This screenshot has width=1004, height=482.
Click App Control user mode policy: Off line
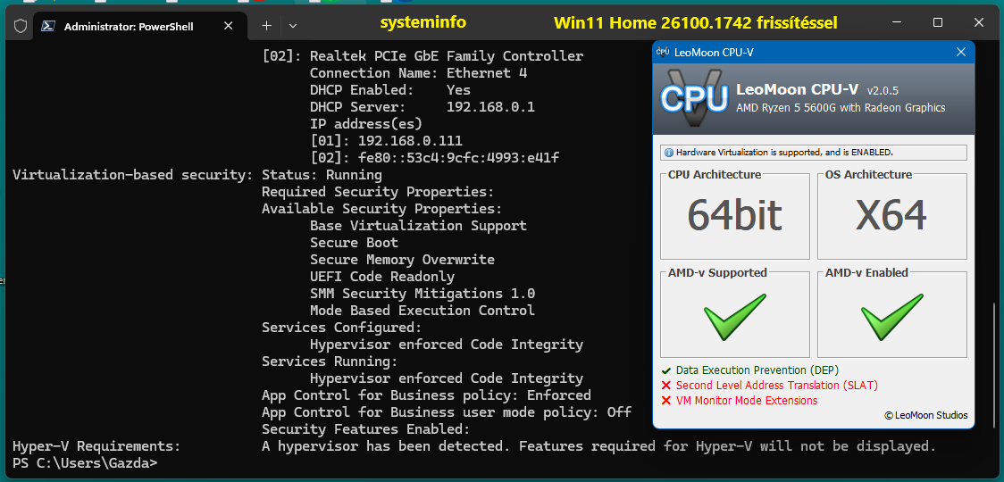tap(447, 411)
